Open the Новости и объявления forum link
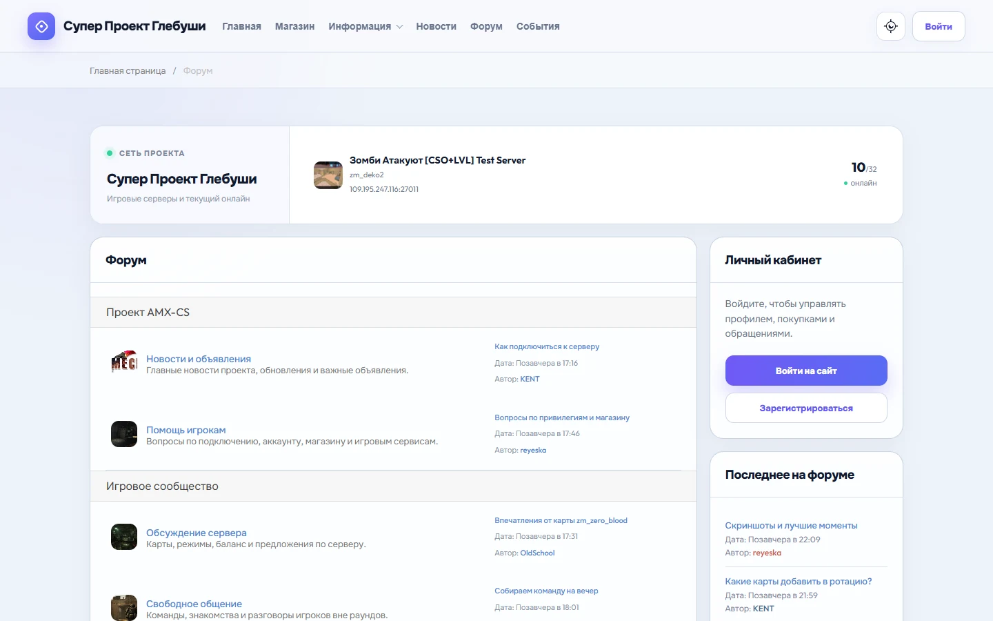 coord(199,359)
